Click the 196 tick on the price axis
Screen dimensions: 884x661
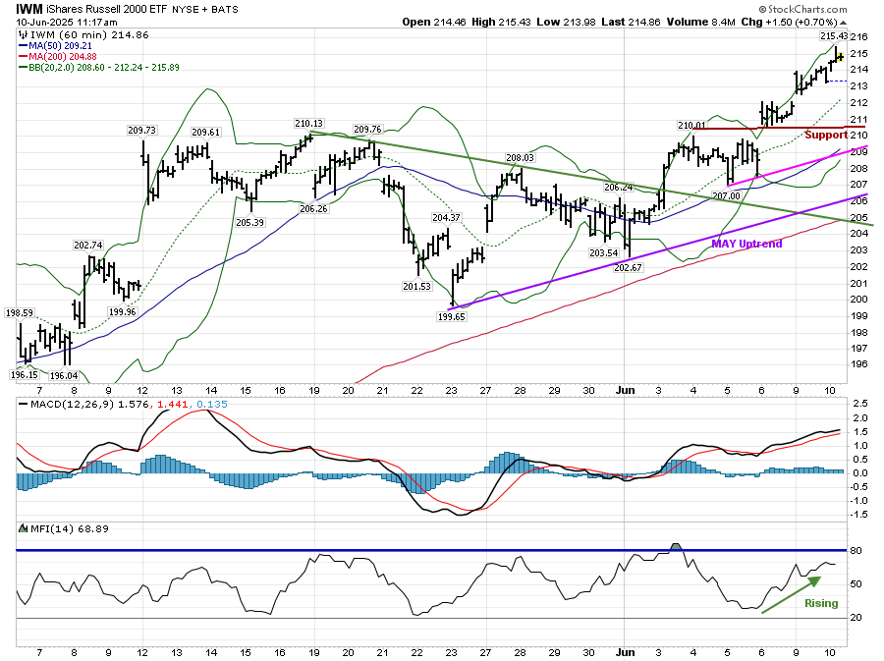point(859,364)
